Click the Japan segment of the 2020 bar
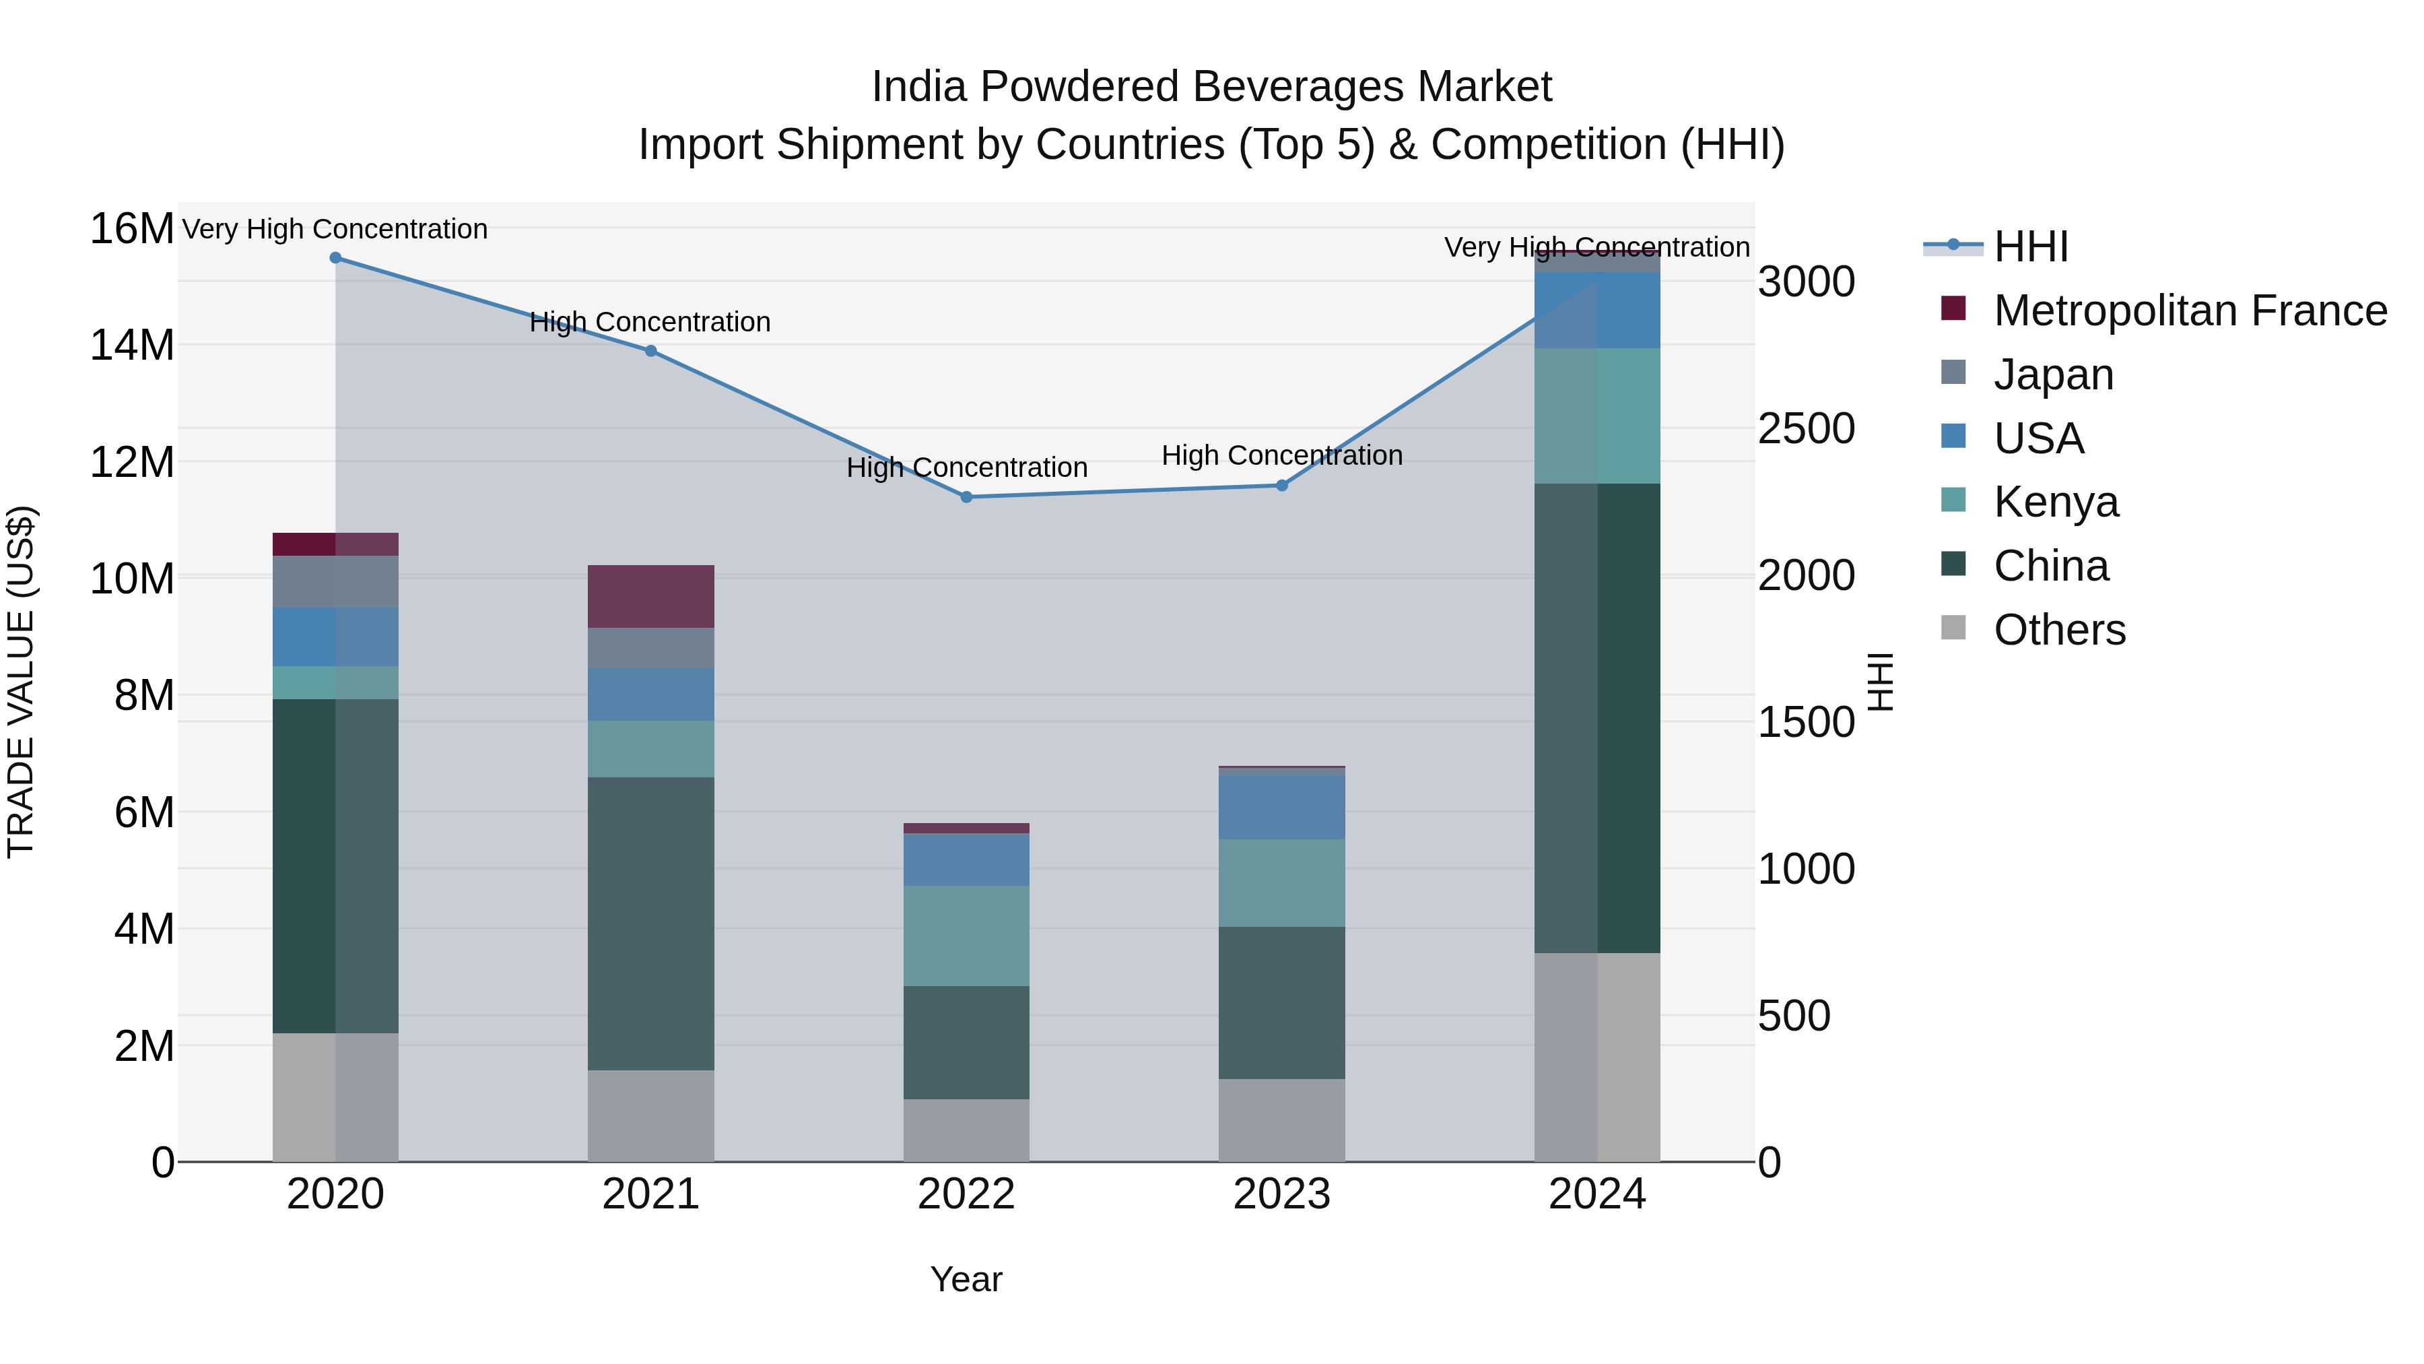 click(335, 582)
